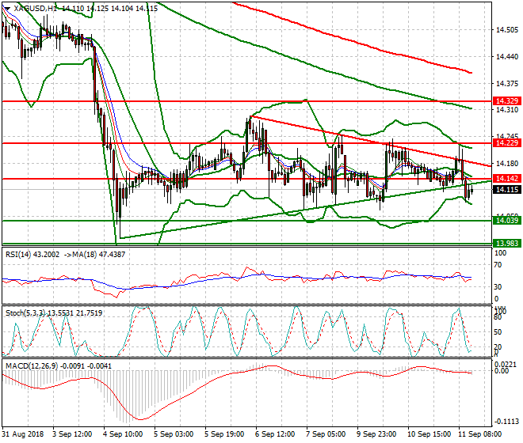Screen dimensions: 523x443
Task: Click the 31 Aug 2018 date label
Action: tap(23, 434)
